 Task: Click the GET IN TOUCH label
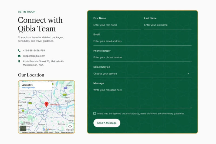click(x=26, y=12)
